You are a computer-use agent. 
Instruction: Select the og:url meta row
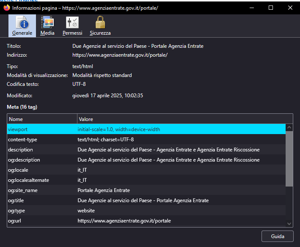[146, 221]
